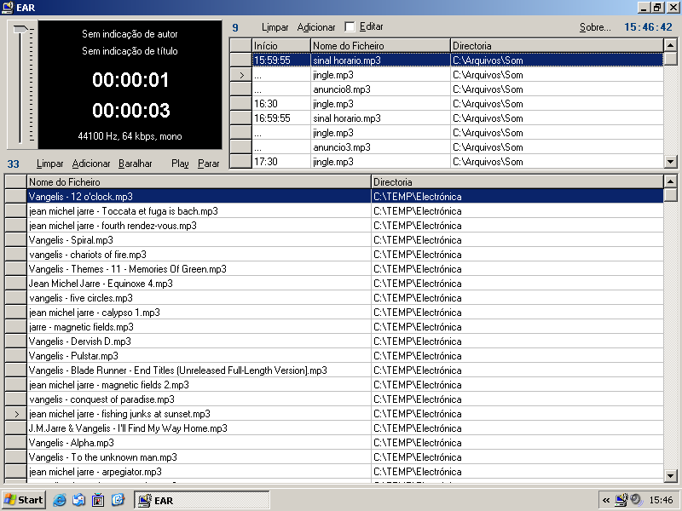The height and width of the screenshot is (511, 682).
Task: Select Vangelis Memories Of Green.mp3
Action: [345, 269]
